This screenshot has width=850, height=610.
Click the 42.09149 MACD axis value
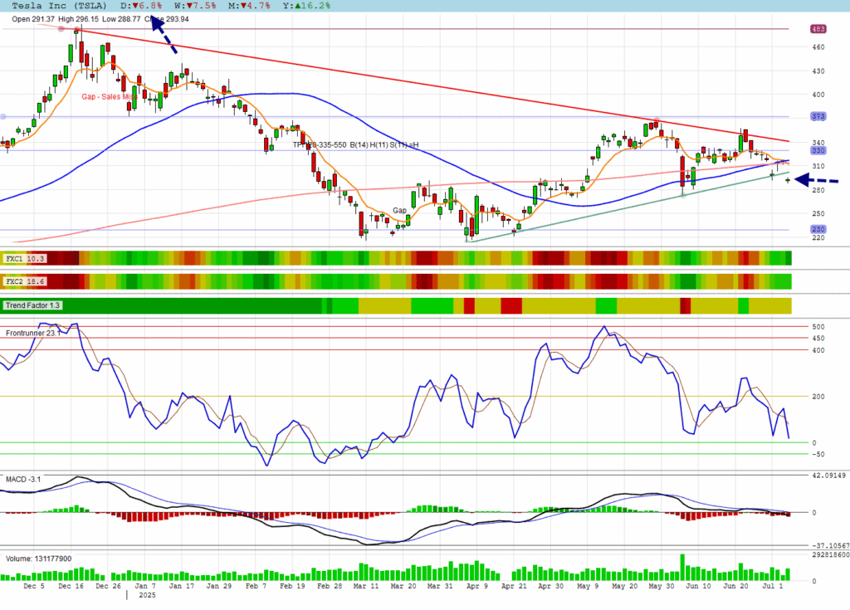(x=829, y=476)
